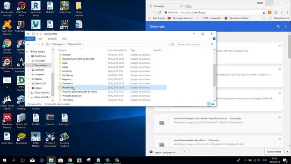Open Autodesk ReCap desktop shortcut
This screenshot has width=291, height=164.
pyautogui.click(x=36, y=9)
